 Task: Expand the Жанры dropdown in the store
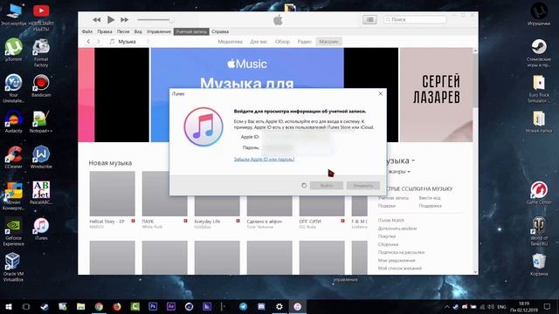tap(398, 172)
